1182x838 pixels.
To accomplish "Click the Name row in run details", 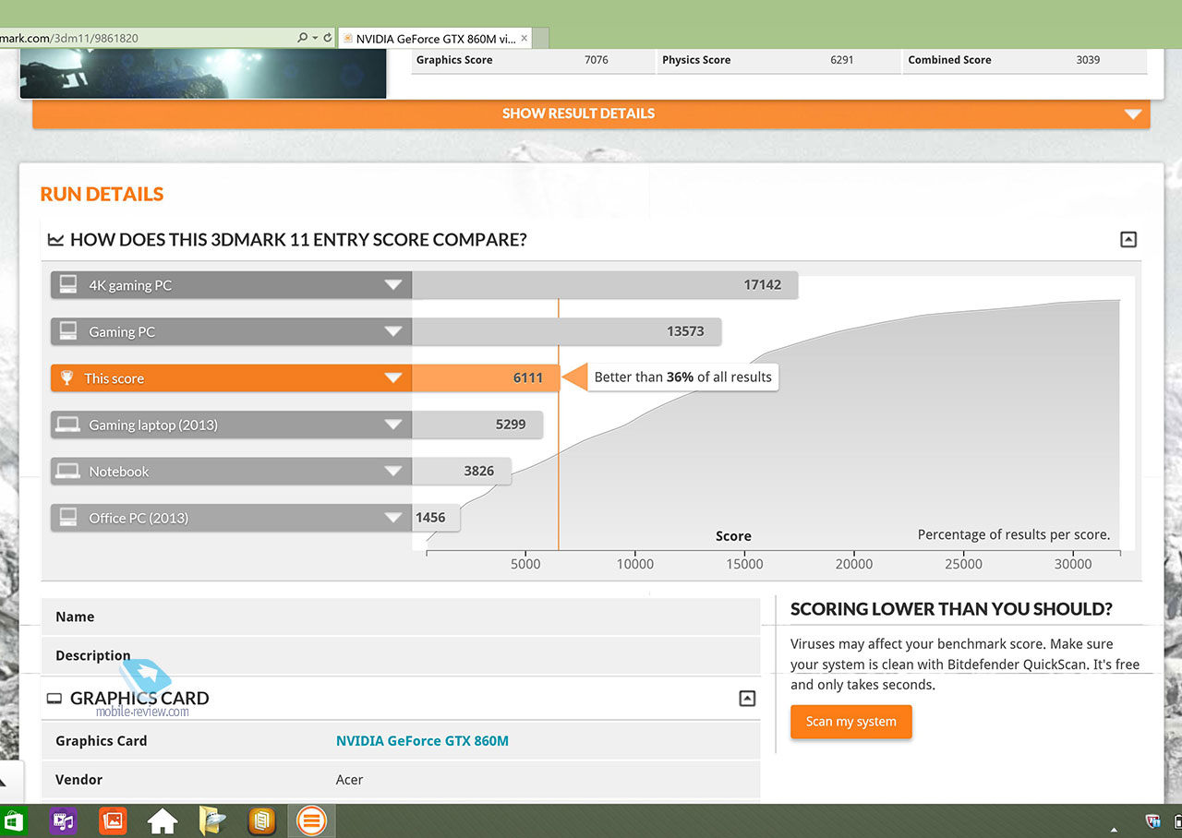I will pyautogui.click(x=400, y=617).
